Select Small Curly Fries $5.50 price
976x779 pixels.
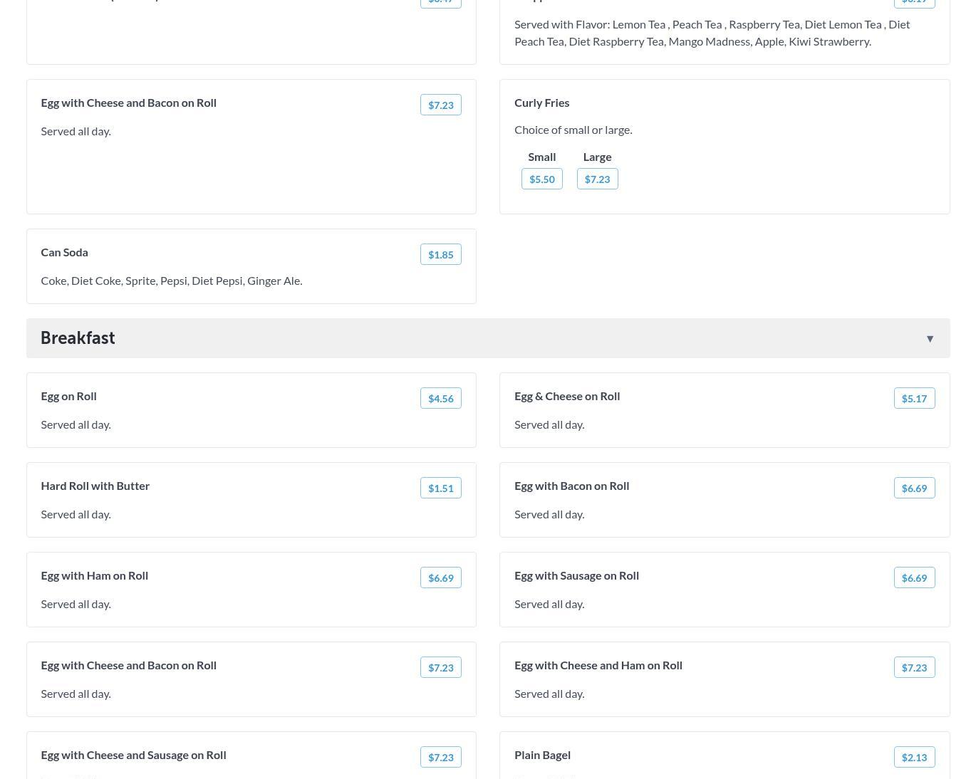click(541, 179)
